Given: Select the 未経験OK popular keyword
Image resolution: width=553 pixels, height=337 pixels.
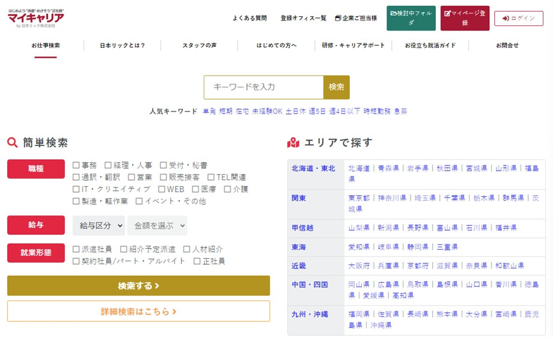Looking at the screenshot, I should pos(267,111).
